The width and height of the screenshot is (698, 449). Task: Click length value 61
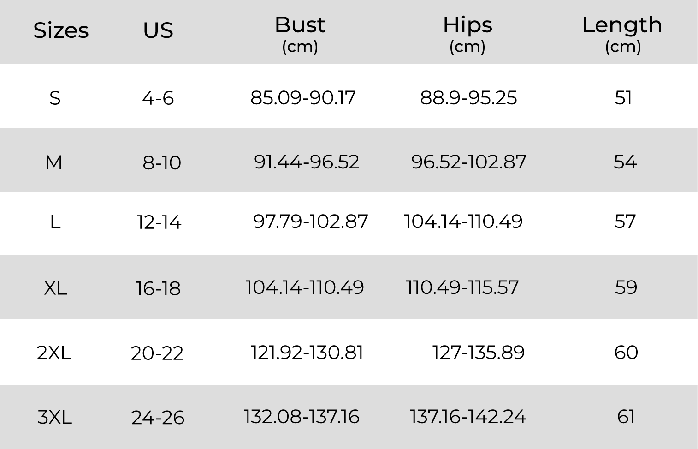pyautogui.click(x=626, y=416)
